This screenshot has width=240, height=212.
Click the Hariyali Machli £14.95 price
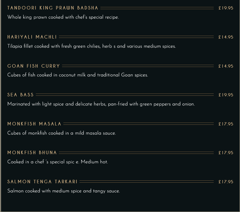point(226,37)
